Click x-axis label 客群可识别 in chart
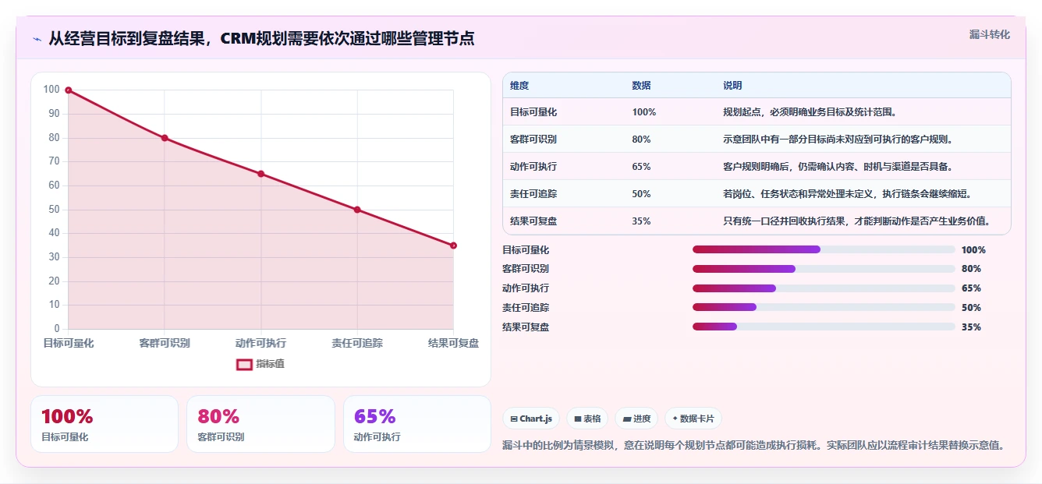Screen dimensions: 1042x484 [x=165, y=343]
